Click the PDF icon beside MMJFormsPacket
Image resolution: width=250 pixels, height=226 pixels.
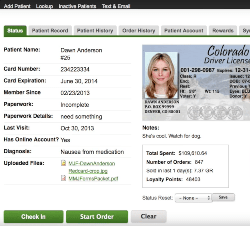coord(63,178)
